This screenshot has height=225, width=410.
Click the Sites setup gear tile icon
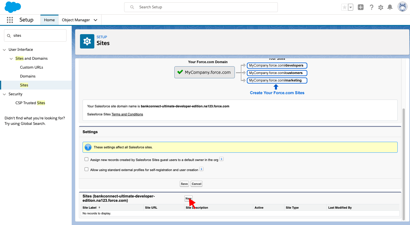tap(87, 41)
